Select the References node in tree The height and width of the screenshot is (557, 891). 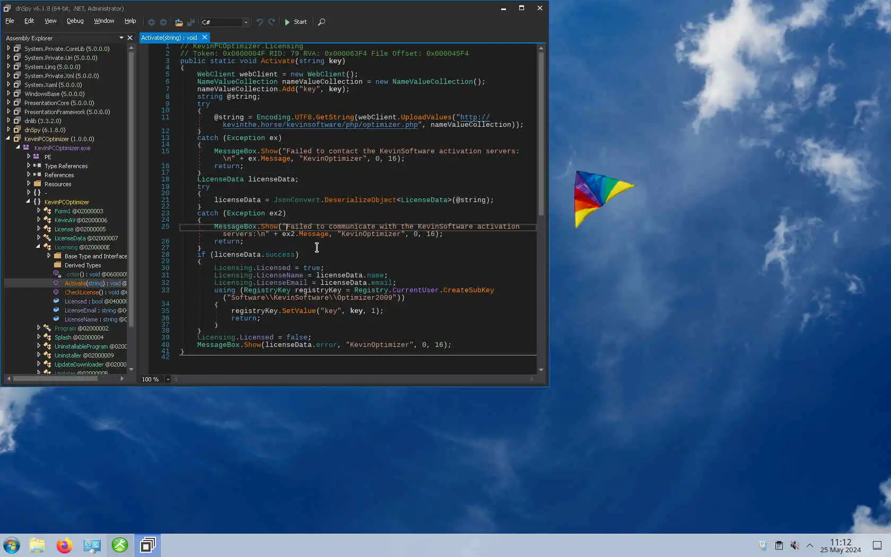coord(59,175)
